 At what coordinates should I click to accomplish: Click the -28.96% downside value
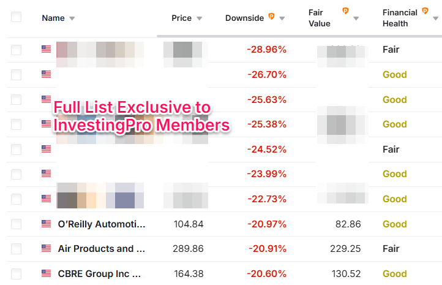click(267, 50)
